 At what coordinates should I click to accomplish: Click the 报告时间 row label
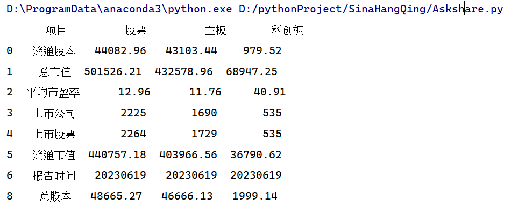(54, 176)
